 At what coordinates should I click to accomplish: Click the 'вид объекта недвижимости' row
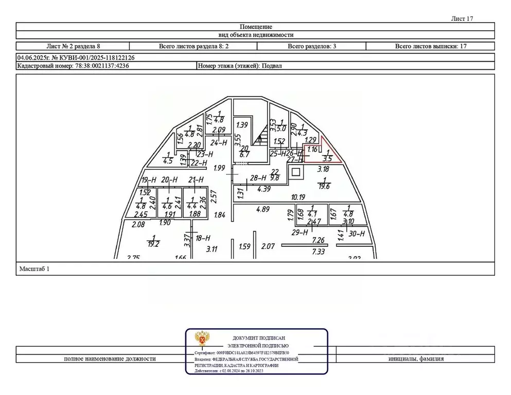click(255, 35)
